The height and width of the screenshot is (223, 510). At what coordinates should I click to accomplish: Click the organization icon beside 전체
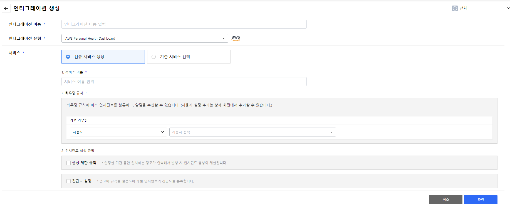455,8
